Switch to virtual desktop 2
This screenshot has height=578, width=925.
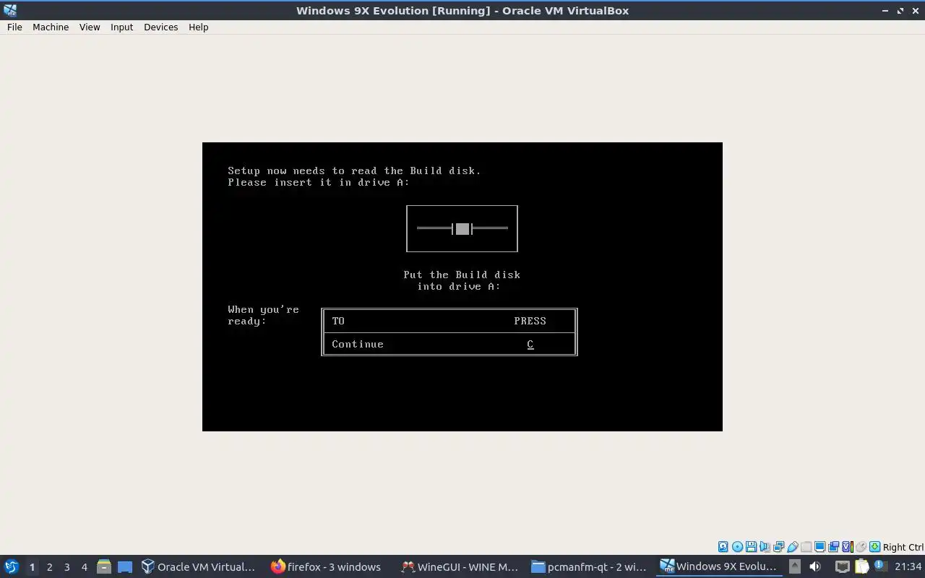tap(49, 566)
